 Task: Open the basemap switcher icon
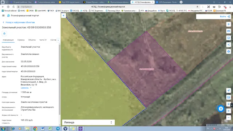click(x=229, y=97)
